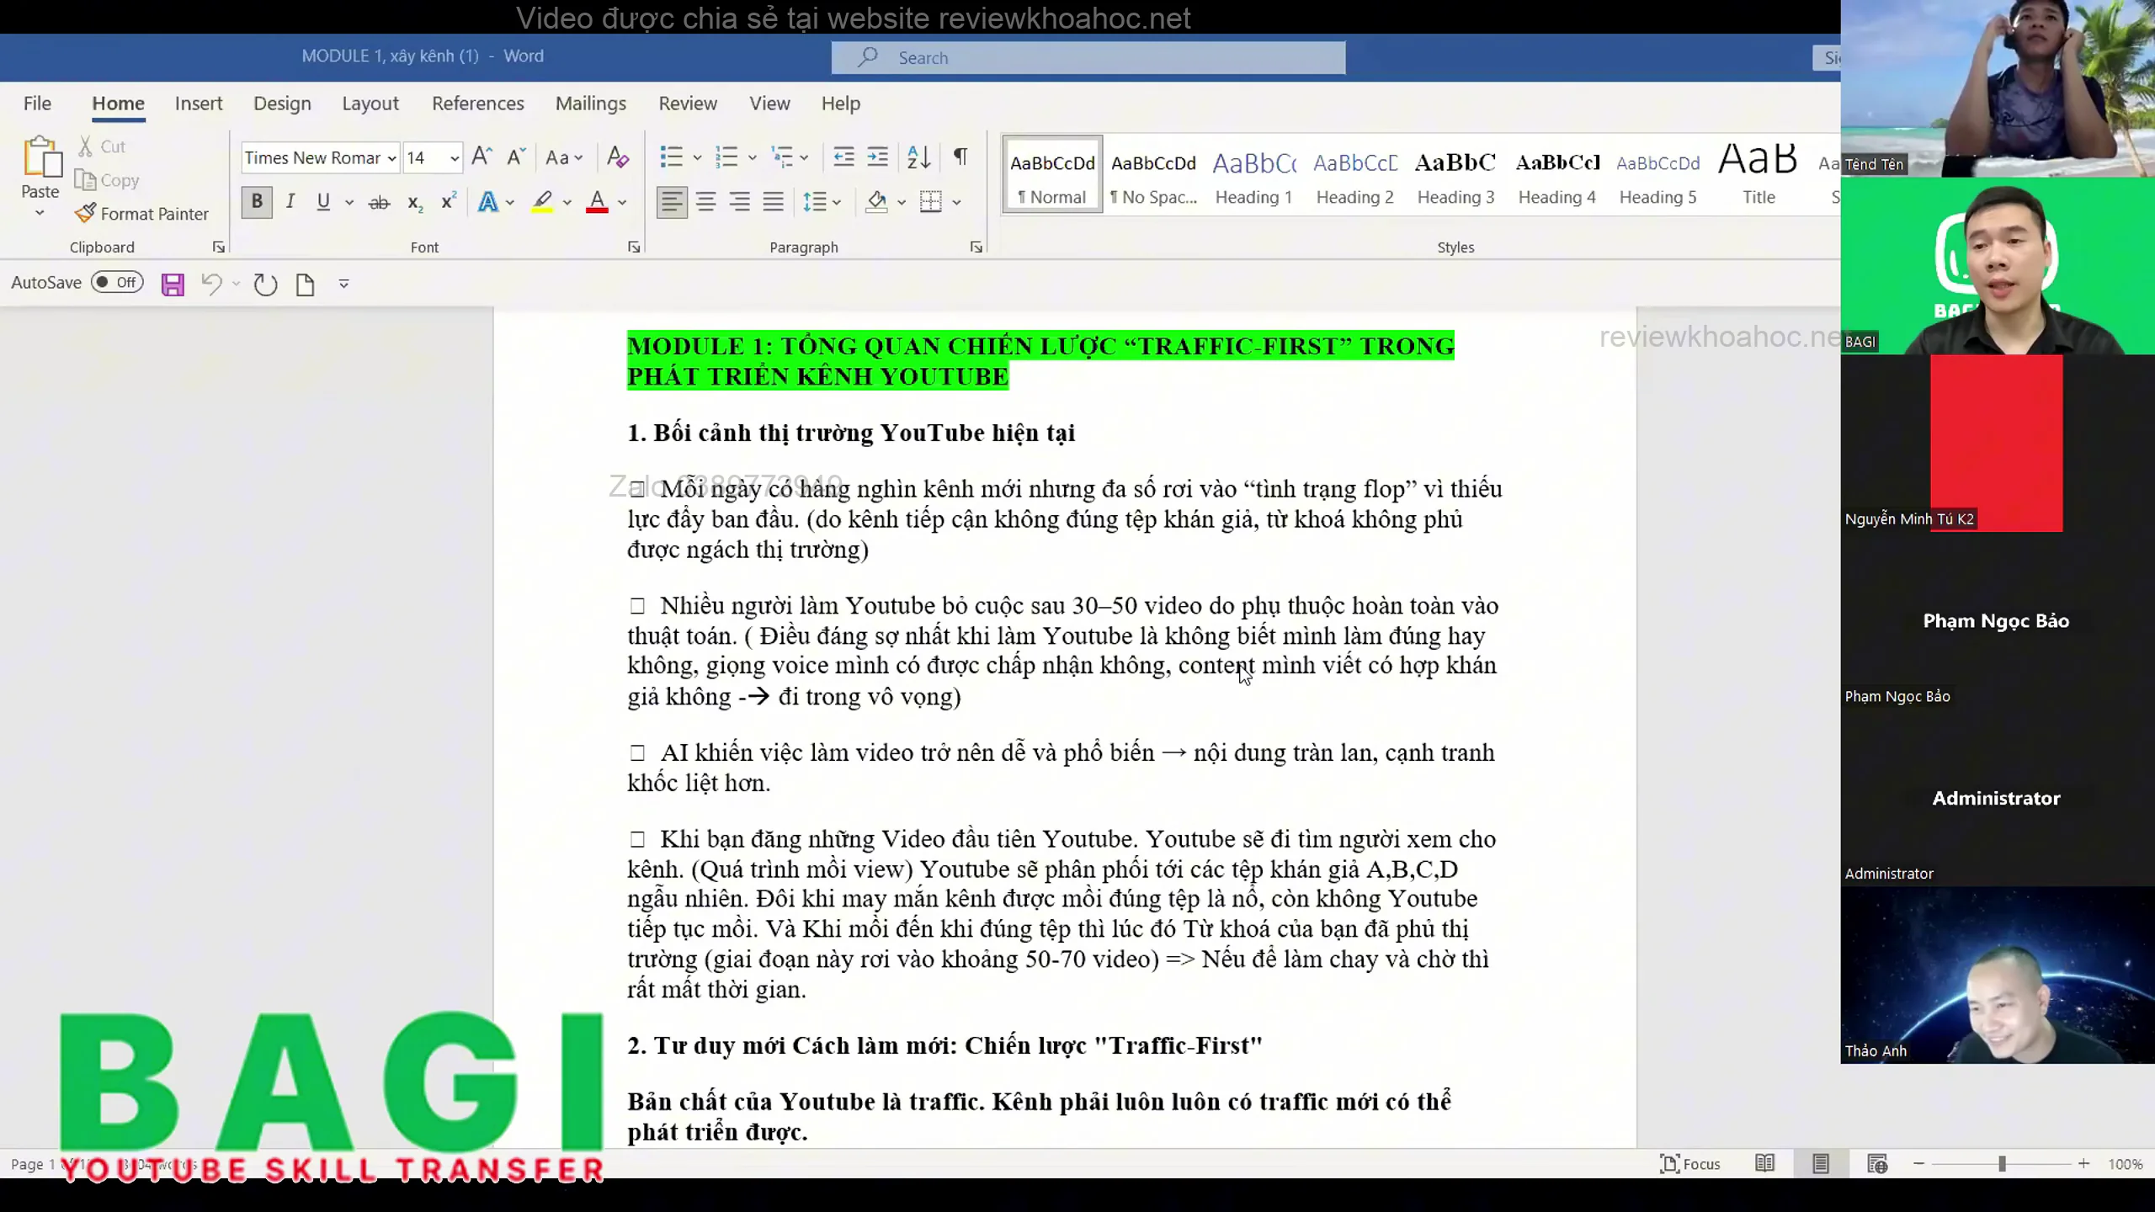Switch to Read Mode view in status bar
The height and width of the screenshot is (1212, 2155).
pos(1765,1163)
